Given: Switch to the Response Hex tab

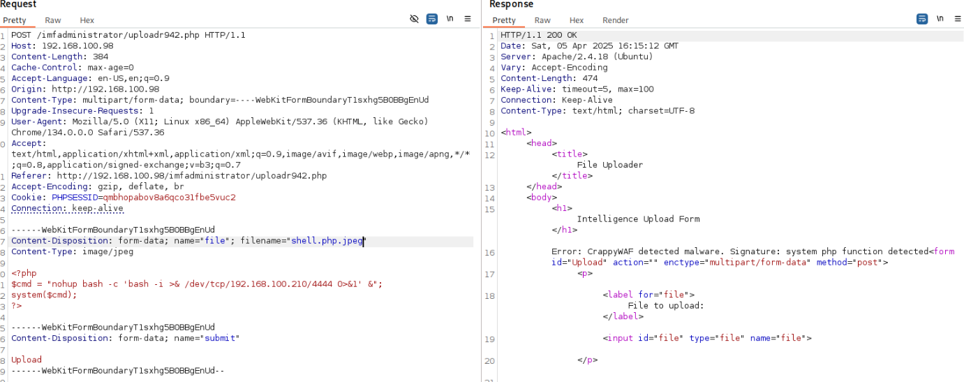Looking at the screenshot, I should click(577, 20).
